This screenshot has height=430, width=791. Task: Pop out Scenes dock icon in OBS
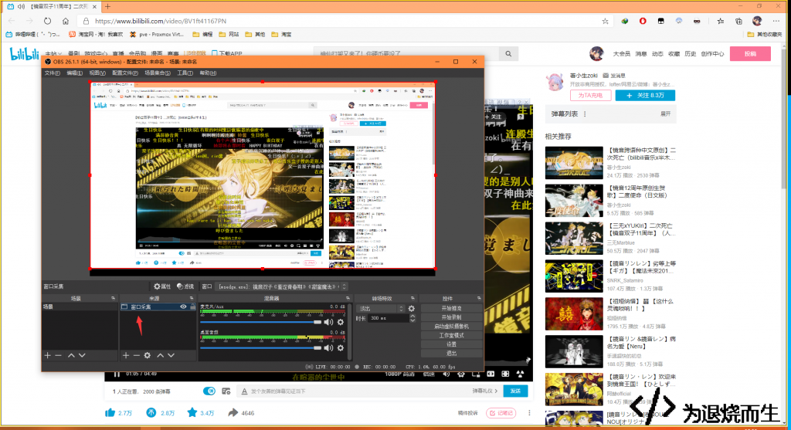[113, 299]
